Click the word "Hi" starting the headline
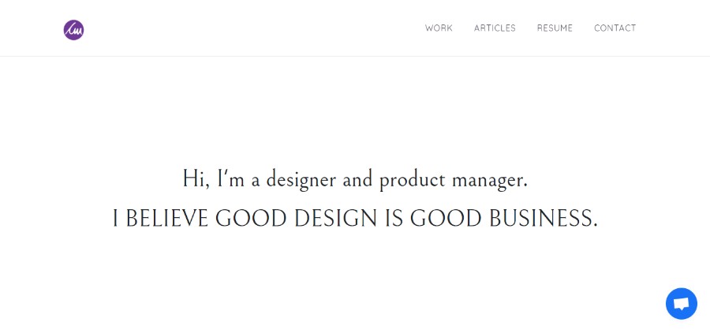The height and width of the screenshot is (330, 710). [x=193, y=178]
